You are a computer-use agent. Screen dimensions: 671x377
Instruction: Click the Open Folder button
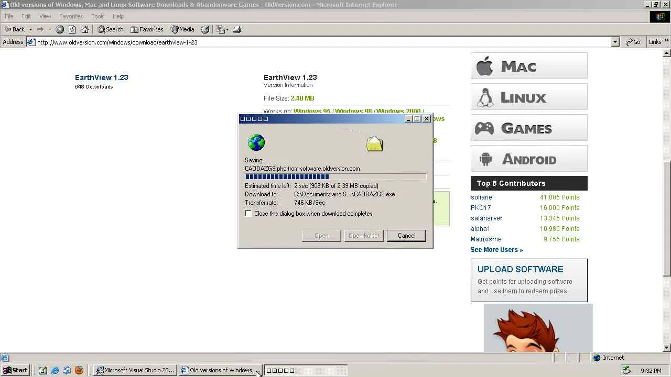tap(364, 236)
